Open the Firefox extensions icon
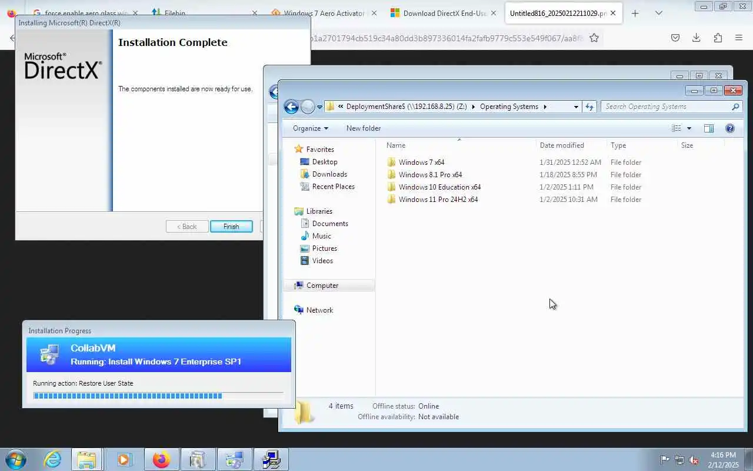Image resolution: width=753 pixels, height=471 pixels. (718, 38)
